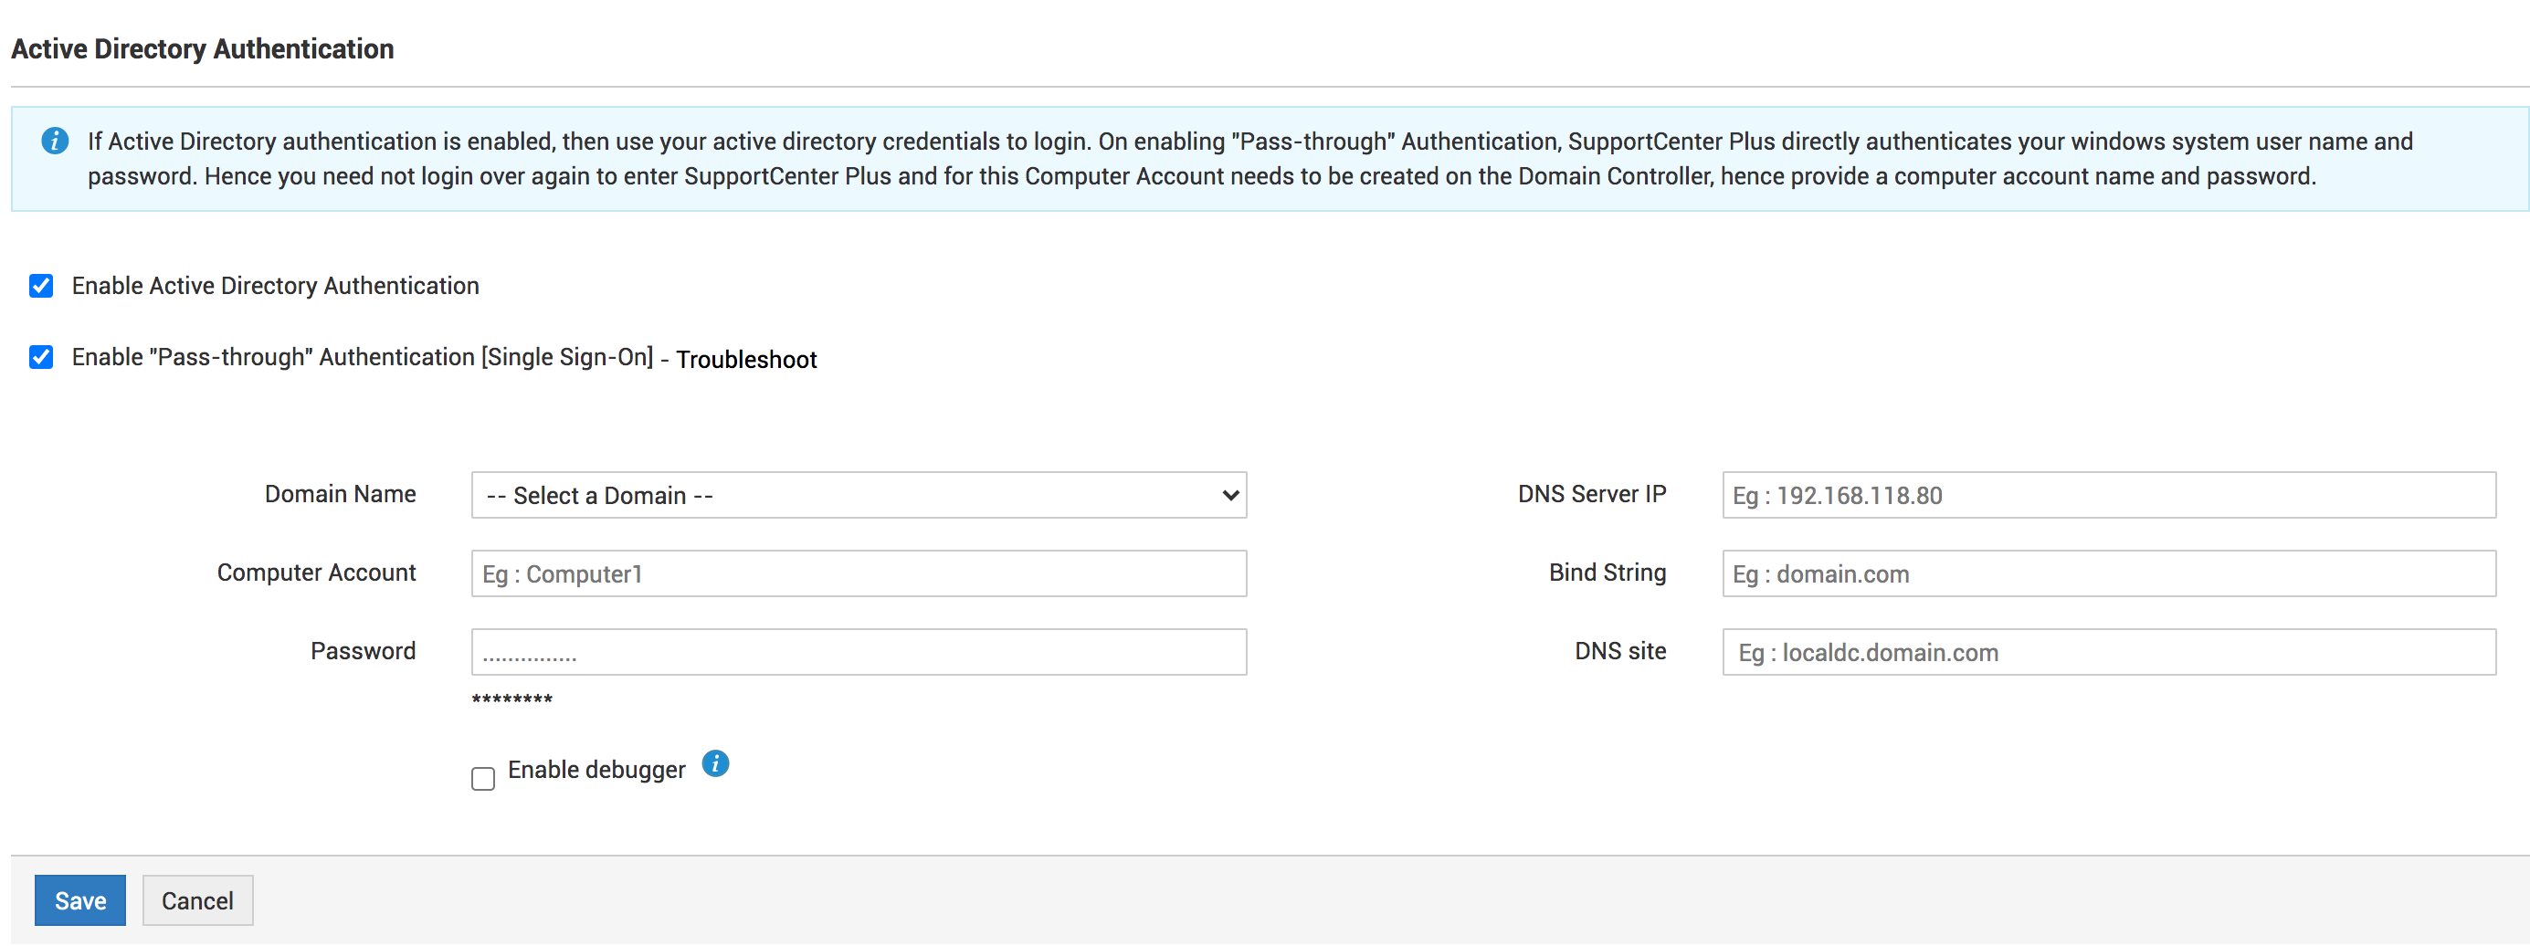Focus the Computer Account field

[x=859, y=573]
